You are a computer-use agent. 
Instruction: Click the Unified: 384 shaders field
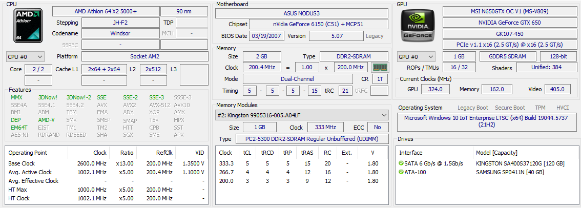click(x=547, y=68)
